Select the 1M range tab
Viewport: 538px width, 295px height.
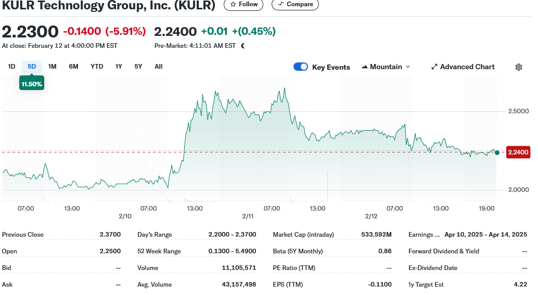[52, 67]
